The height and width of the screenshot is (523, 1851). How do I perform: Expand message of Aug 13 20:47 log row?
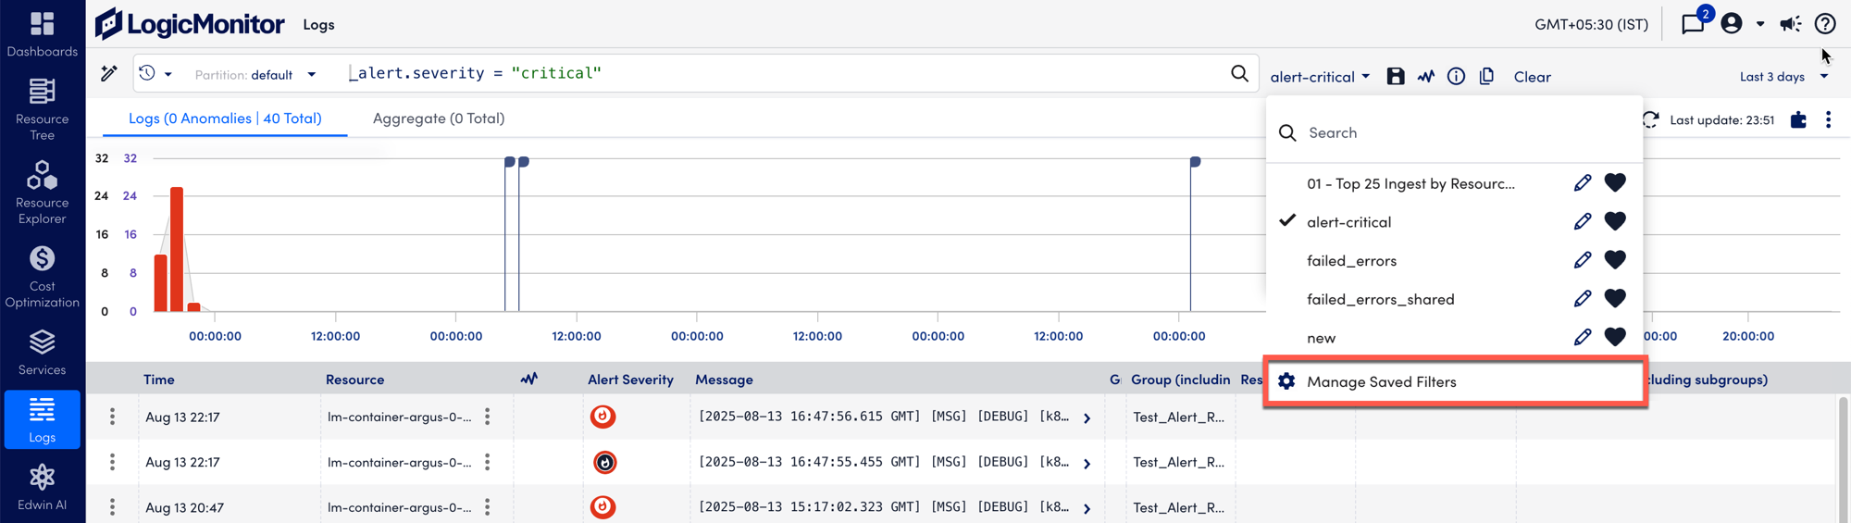[x=1087, y=508]
